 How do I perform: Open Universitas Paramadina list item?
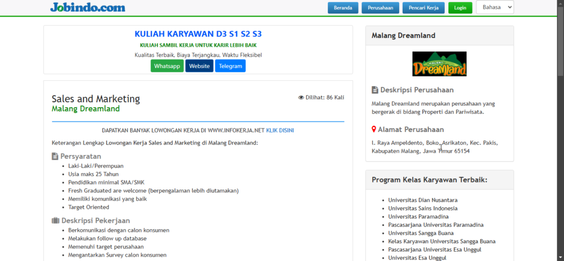[419, 216]
